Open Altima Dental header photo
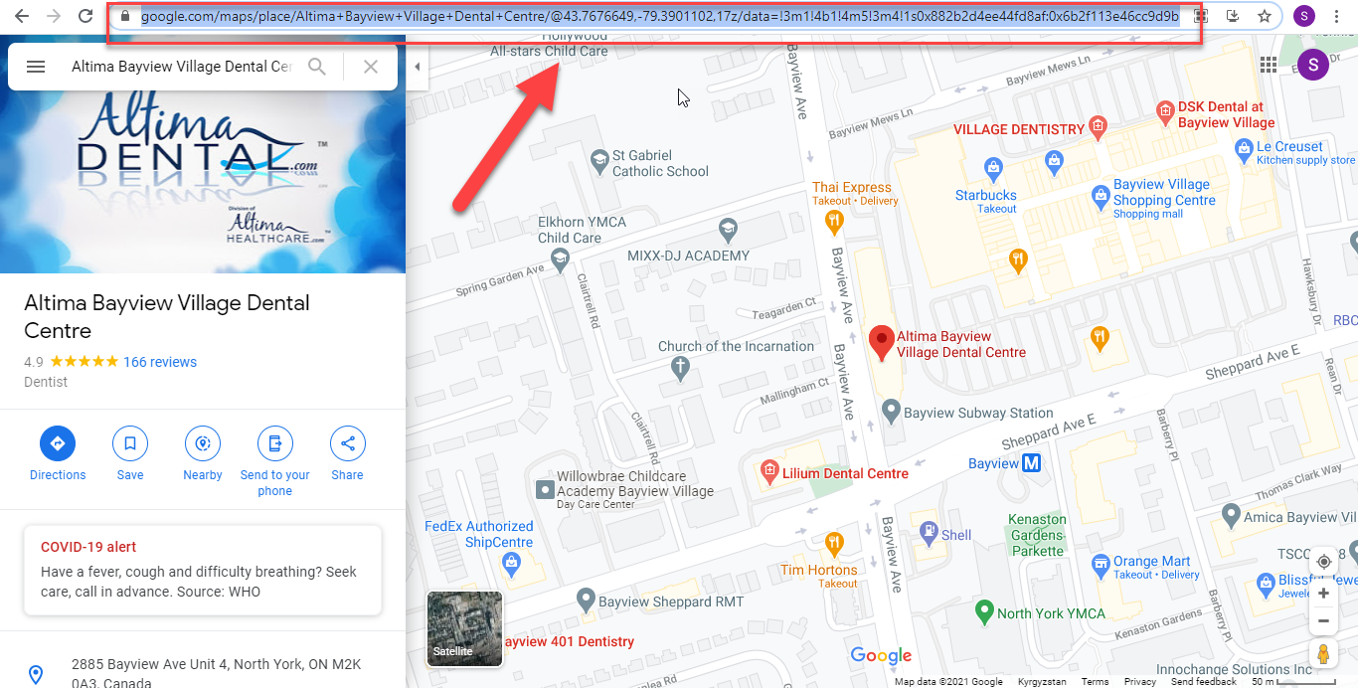 pyautogui.click(x=203, y=181)
